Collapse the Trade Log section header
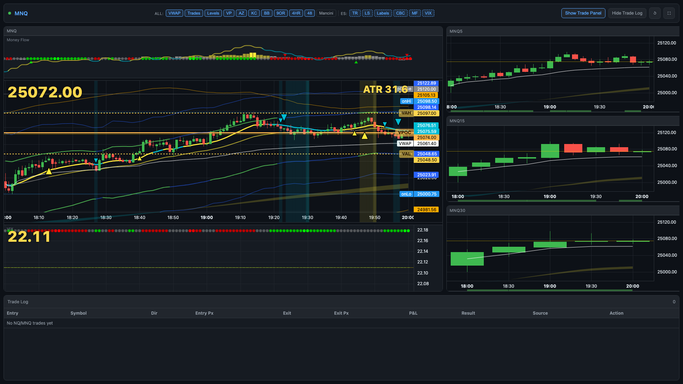Viewport: 683px width, 384px height. click(18, 302)
